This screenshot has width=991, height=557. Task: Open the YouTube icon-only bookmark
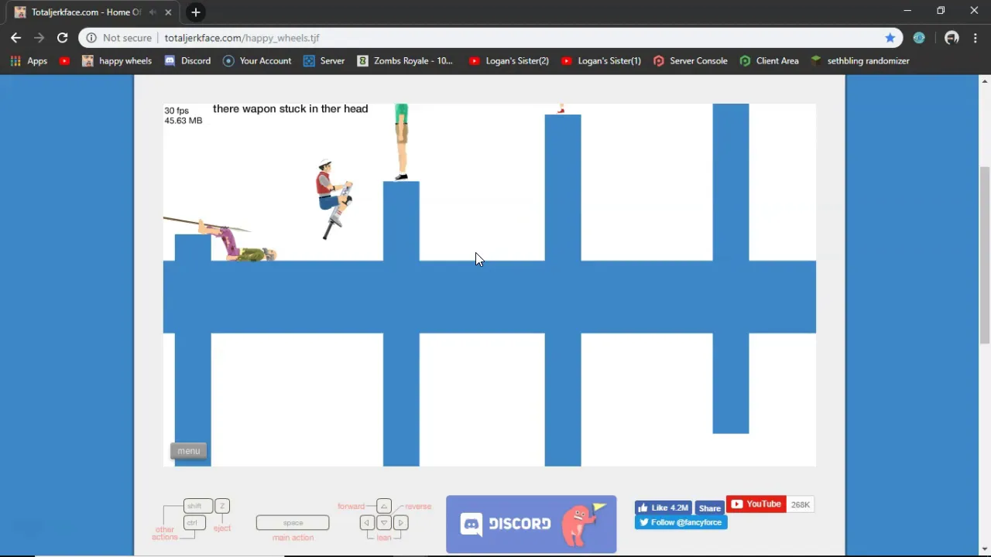tap(64, 60)
